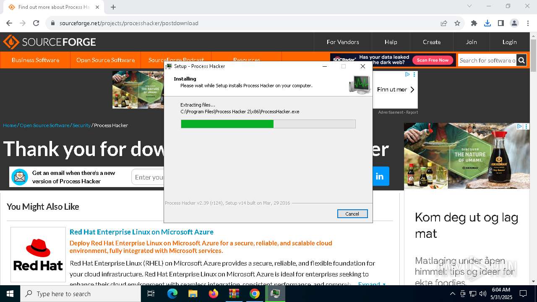
Task: Open Red Hat Enterprise Linux on Azure link
Action: [x=141, y=232]
